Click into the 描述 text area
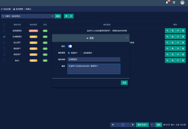Image resolution: width=188 pixels, height=129 pixels. tap(94, 69)
